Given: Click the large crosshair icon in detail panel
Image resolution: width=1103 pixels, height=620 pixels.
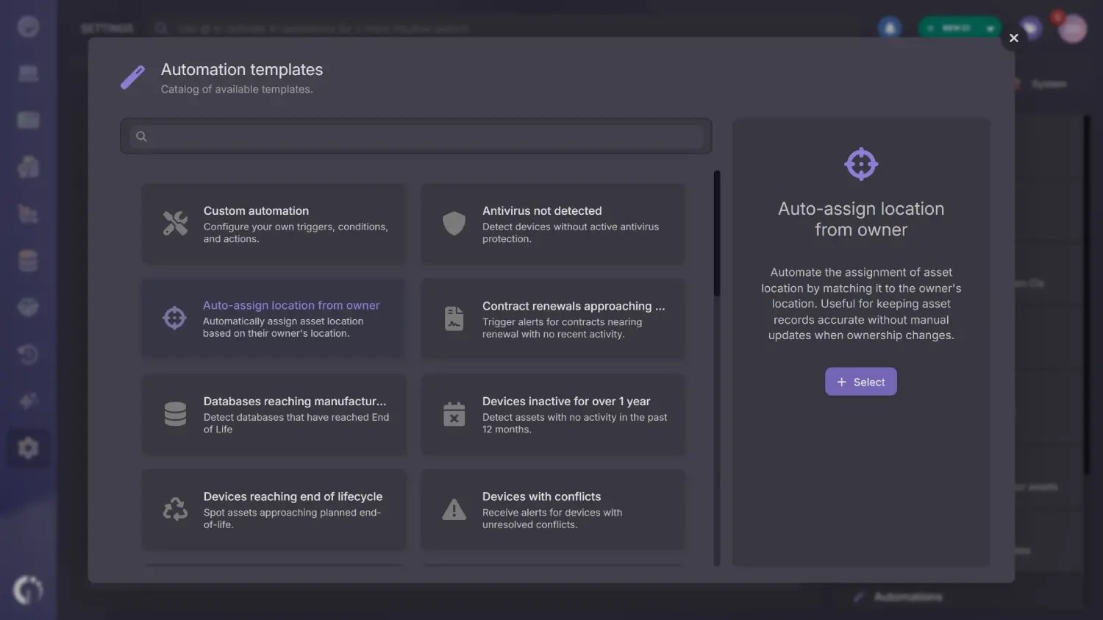Looking at the screenshot, I should [x=861, y=164].
